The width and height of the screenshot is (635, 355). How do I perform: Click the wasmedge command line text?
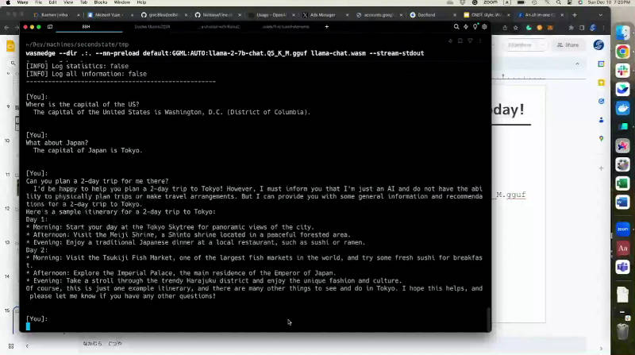pos(225,53)
